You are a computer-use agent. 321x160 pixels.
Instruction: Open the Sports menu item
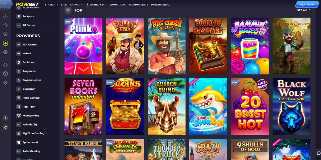pos(50,5)
